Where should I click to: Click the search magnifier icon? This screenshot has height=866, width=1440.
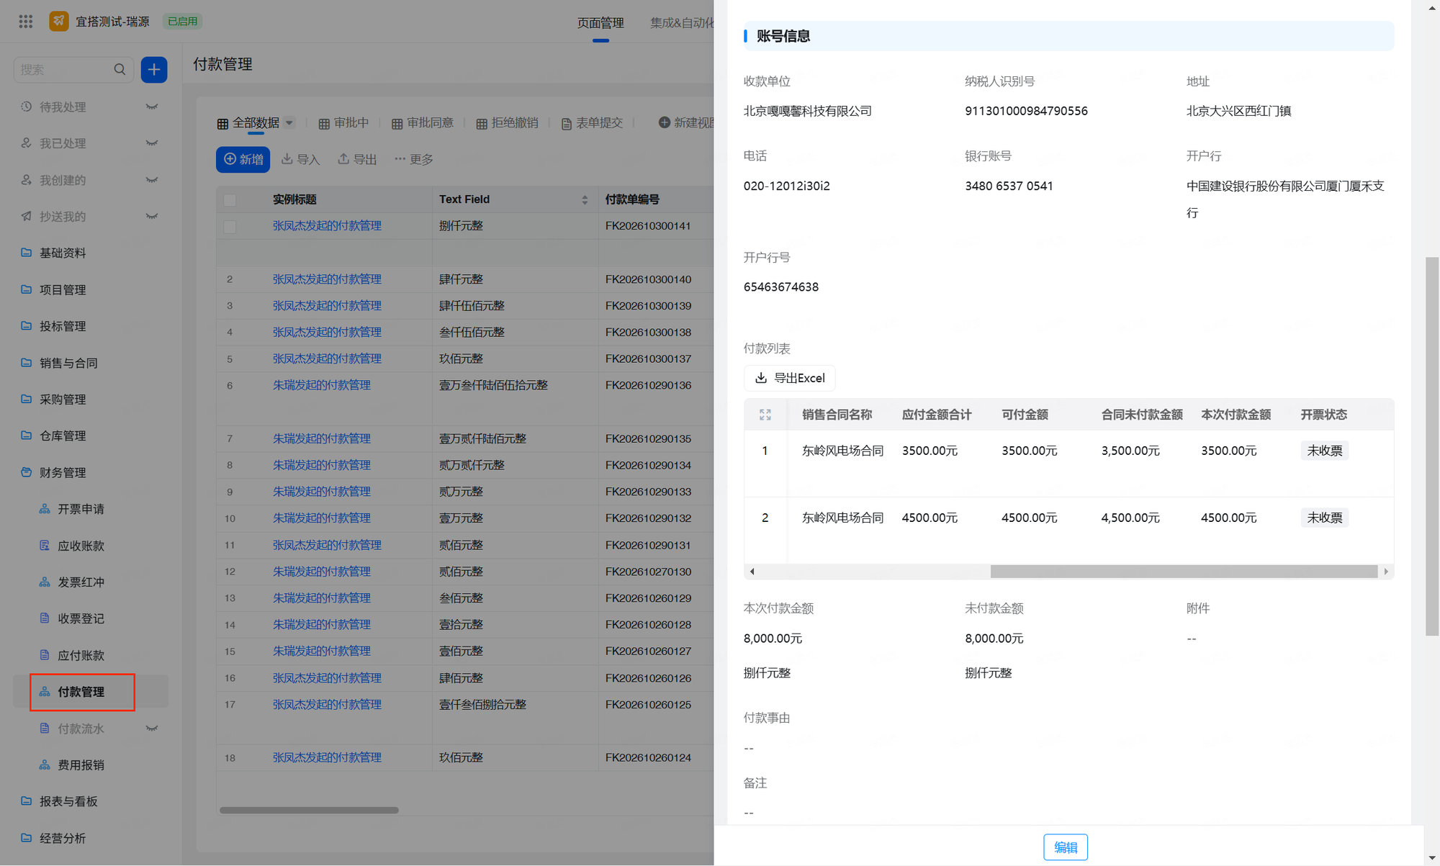pos(120,70)
